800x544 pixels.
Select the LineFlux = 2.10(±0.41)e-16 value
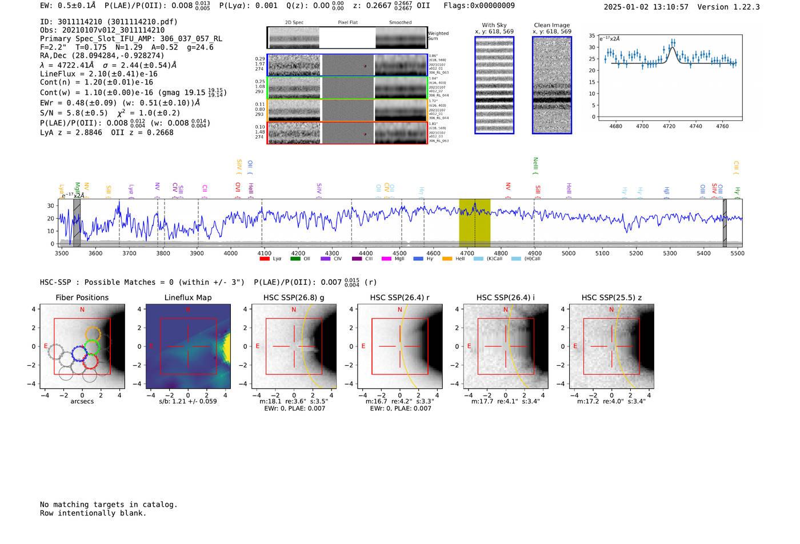point(99,74)
